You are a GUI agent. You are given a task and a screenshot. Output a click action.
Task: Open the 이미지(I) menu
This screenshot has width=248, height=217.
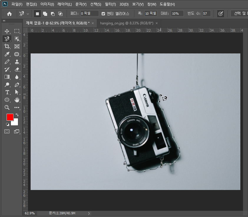coord(47,4)
